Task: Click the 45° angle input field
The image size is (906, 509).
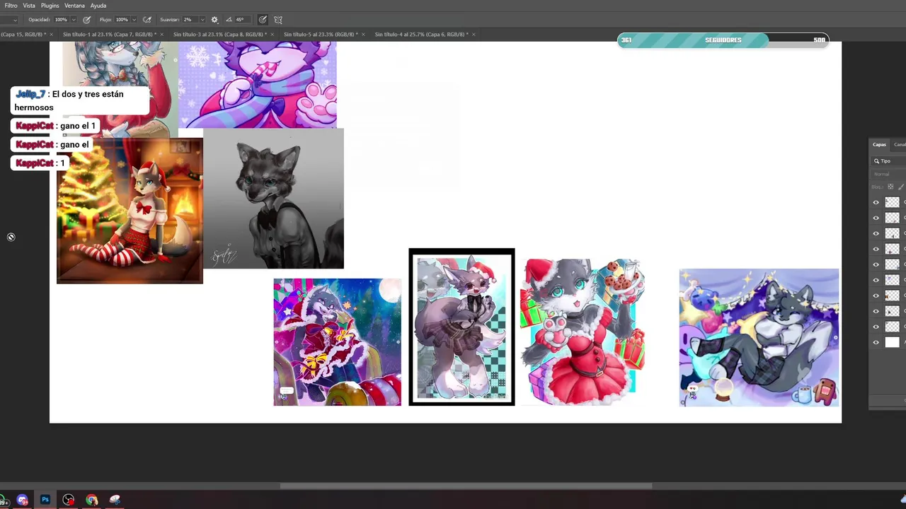Action: click(242, 20)
